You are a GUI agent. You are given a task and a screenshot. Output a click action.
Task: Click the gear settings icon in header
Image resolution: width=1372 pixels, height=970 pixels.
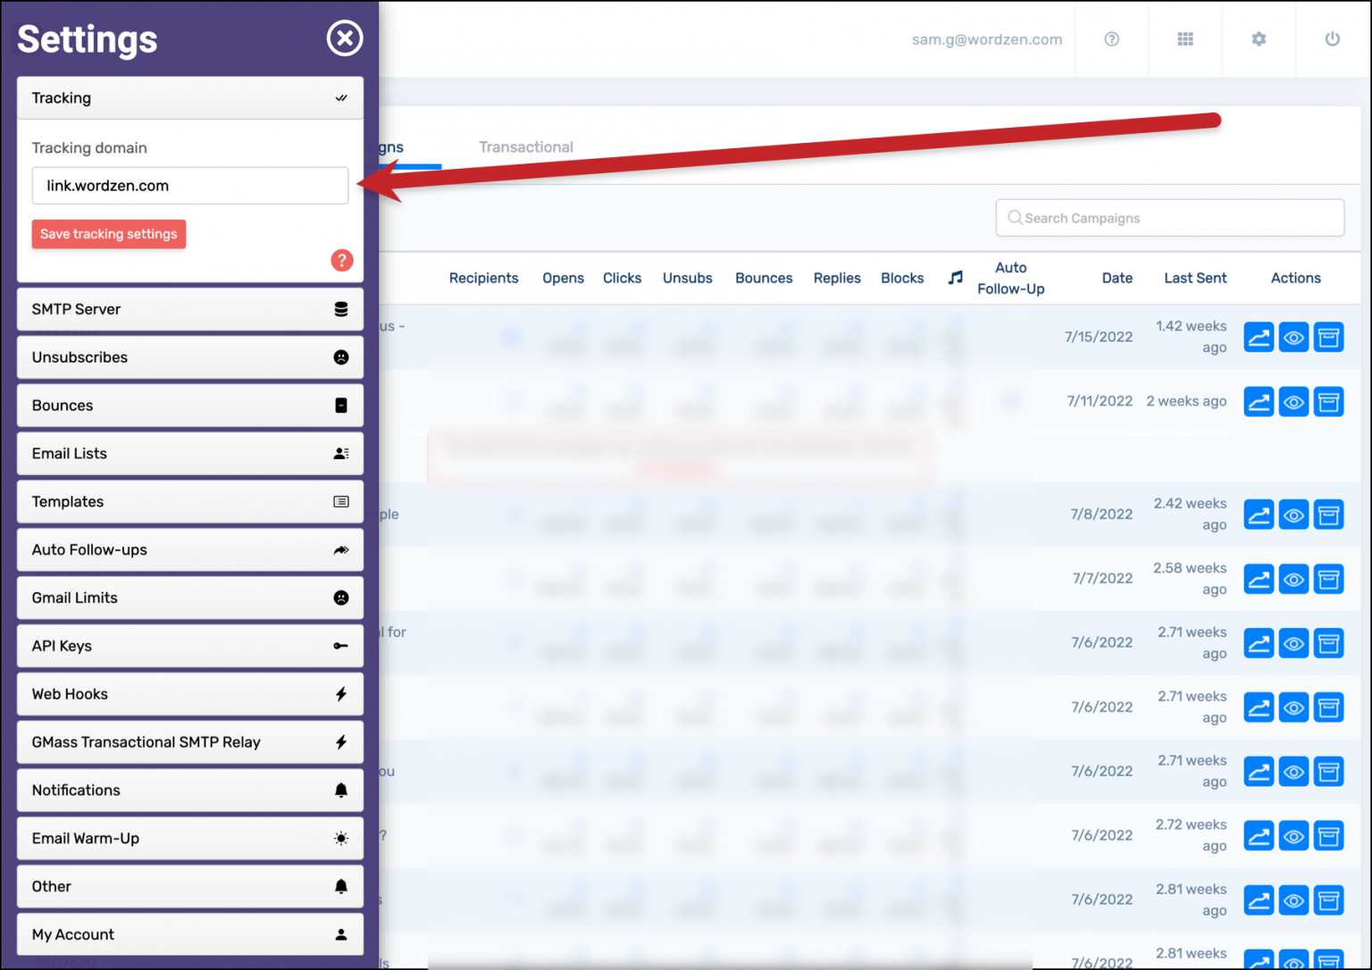tap(1259, 39)
